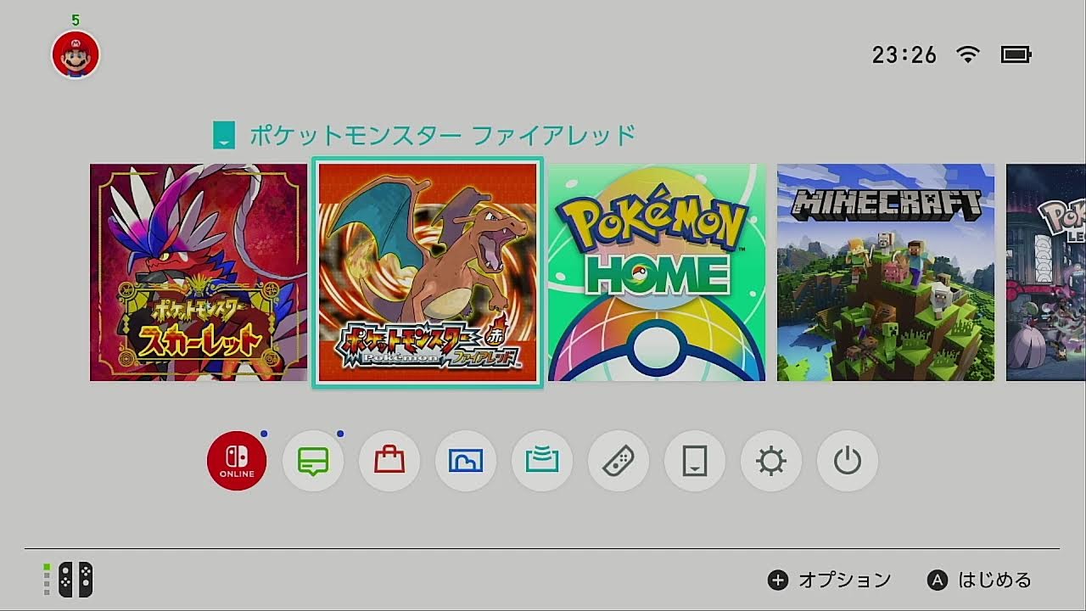This screenshot has height=611, width=1086.
Task: Select the Pokémon HOME tile
Action: coord(657,272)
